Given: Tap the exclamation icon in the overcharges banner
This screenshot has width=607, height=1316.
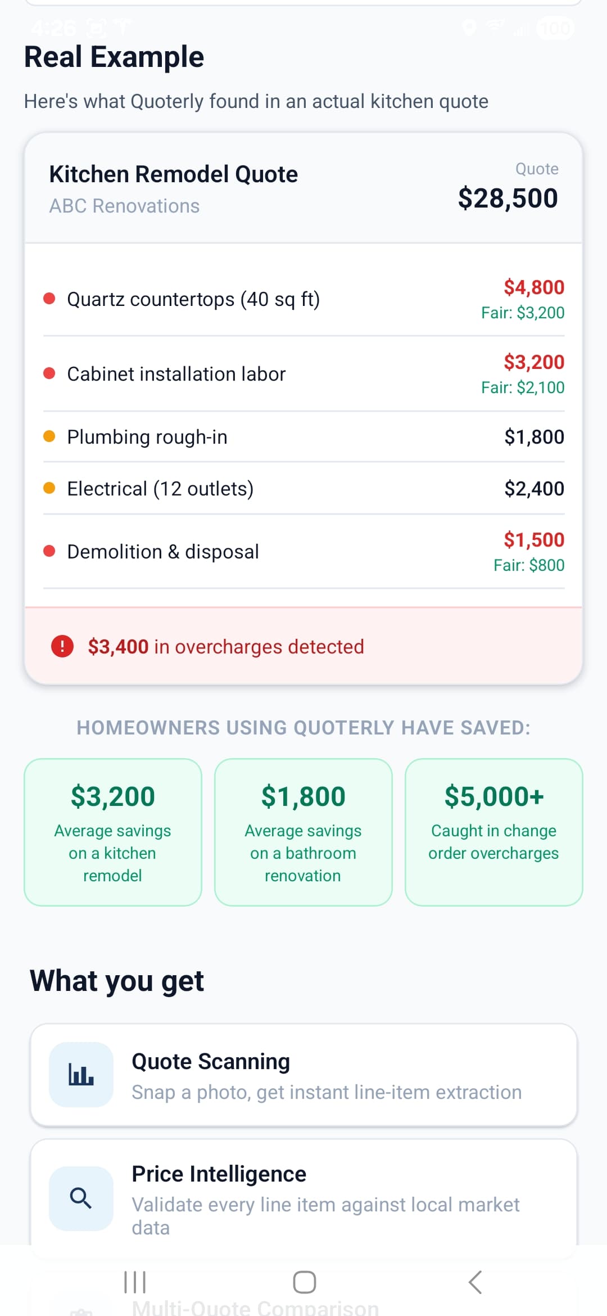Looking at the screenshot, I should pos(62,647).
